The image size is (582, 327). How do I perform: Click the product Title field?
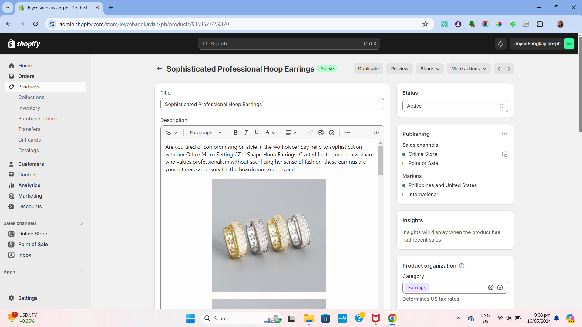point(272,104)
